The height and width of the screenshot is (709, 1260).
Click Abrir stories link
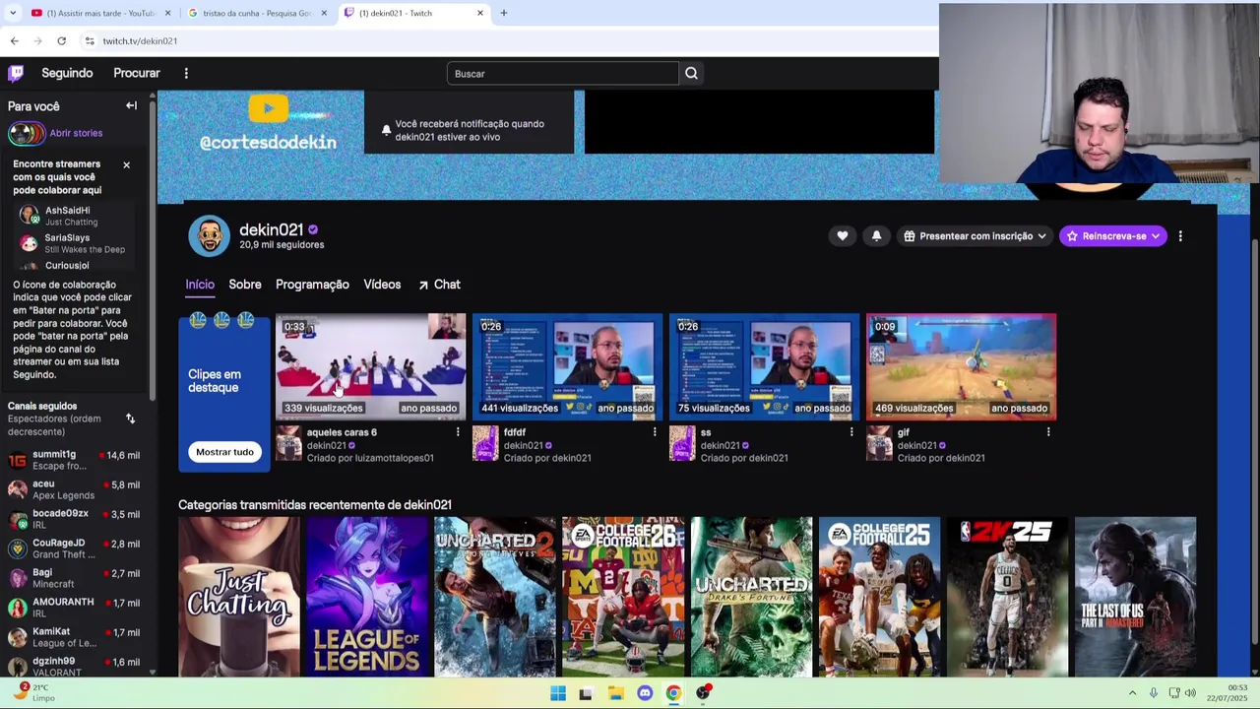76,133
